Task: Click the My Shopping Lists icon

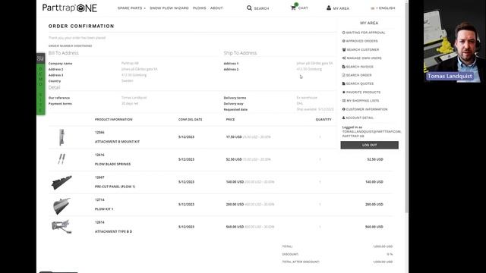Action: click(x=343, y=101)
